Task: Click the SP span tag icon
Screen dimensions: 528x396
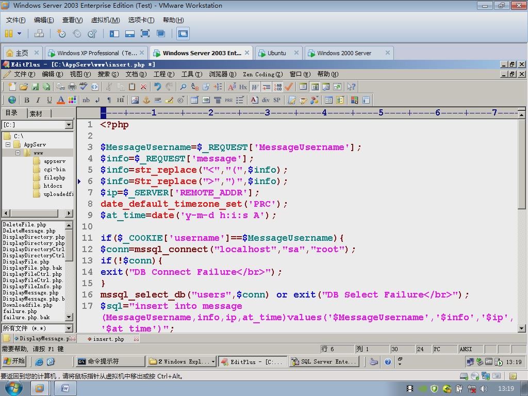Action: pyautogui.click(x=277, y=100)
